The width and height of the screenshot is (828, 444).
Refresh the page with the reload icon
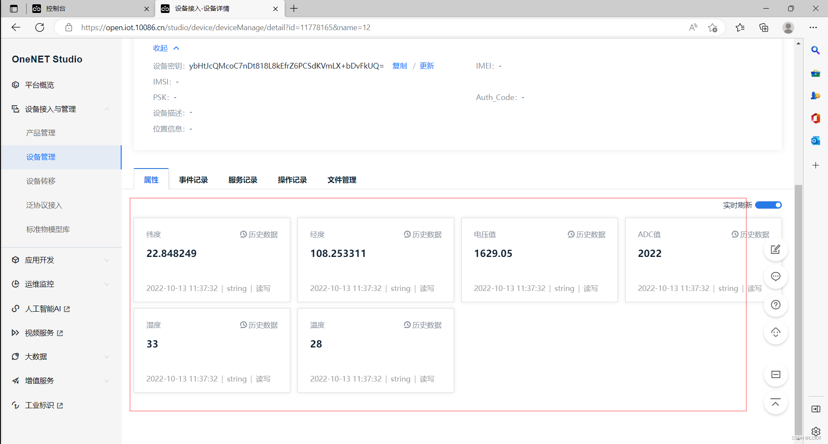[x=40, y=28]
